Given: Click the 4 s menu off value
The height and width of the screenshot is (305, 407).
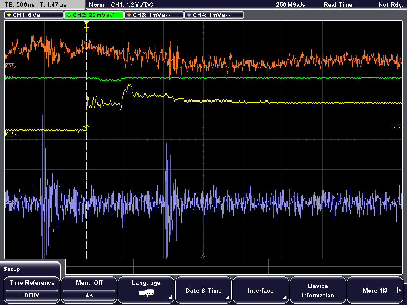Looking at the screenshot, I should [89, 295].
